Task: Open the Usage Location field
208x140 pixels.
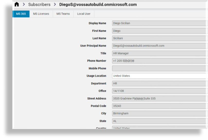Action: pos(159,76)
